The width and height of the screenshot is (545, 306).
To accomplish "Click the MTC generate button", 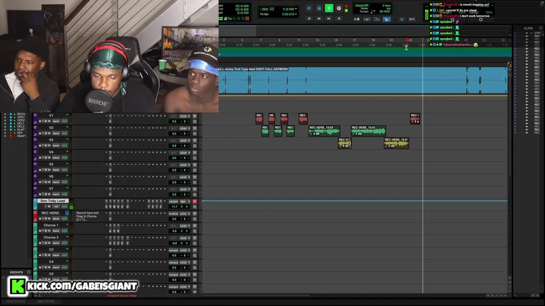I will (x=412, y=19).
